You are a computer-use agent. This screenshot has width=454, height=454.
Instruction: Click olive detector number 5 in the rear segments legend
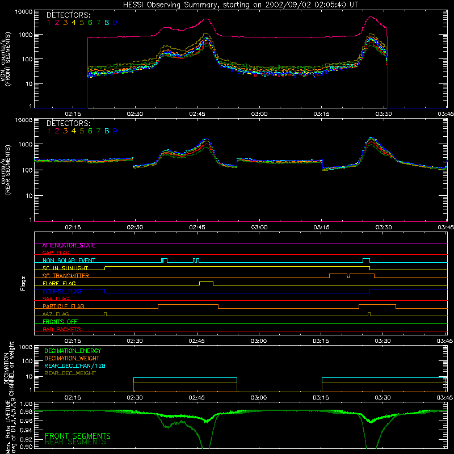[x=82, y=131]
